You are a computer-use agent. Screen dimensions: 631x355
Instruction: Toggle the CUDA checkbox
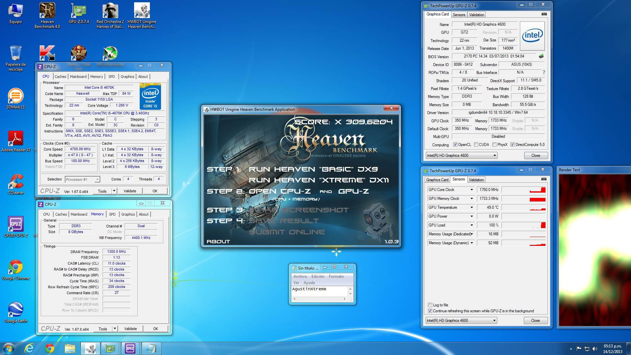pyautogui.click(x=476, y=145)
